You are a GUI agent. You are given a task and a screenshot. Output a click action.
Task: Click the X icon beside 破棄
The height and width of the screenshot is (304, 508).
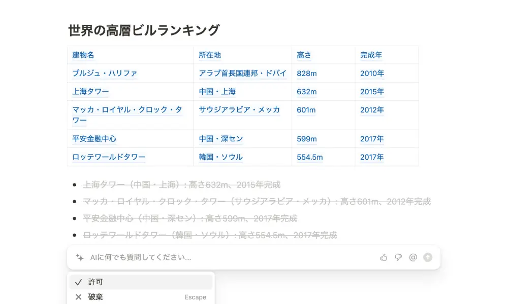pos(78,297)
